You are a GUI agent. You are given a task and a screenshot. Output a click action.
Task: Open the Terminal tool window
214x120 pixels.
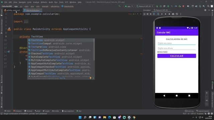point(28,111)
